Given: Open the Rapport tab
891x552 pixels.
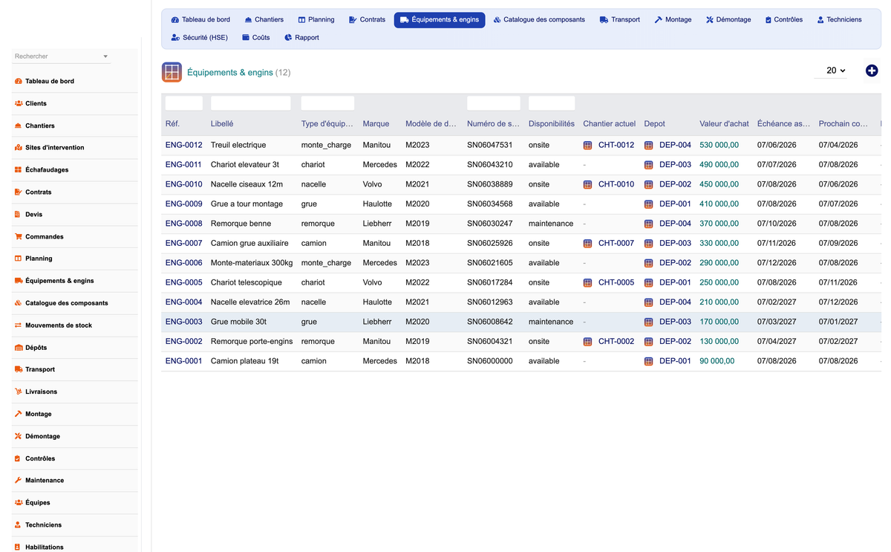Looking at the screenshot, I should (x=301, y=37).
